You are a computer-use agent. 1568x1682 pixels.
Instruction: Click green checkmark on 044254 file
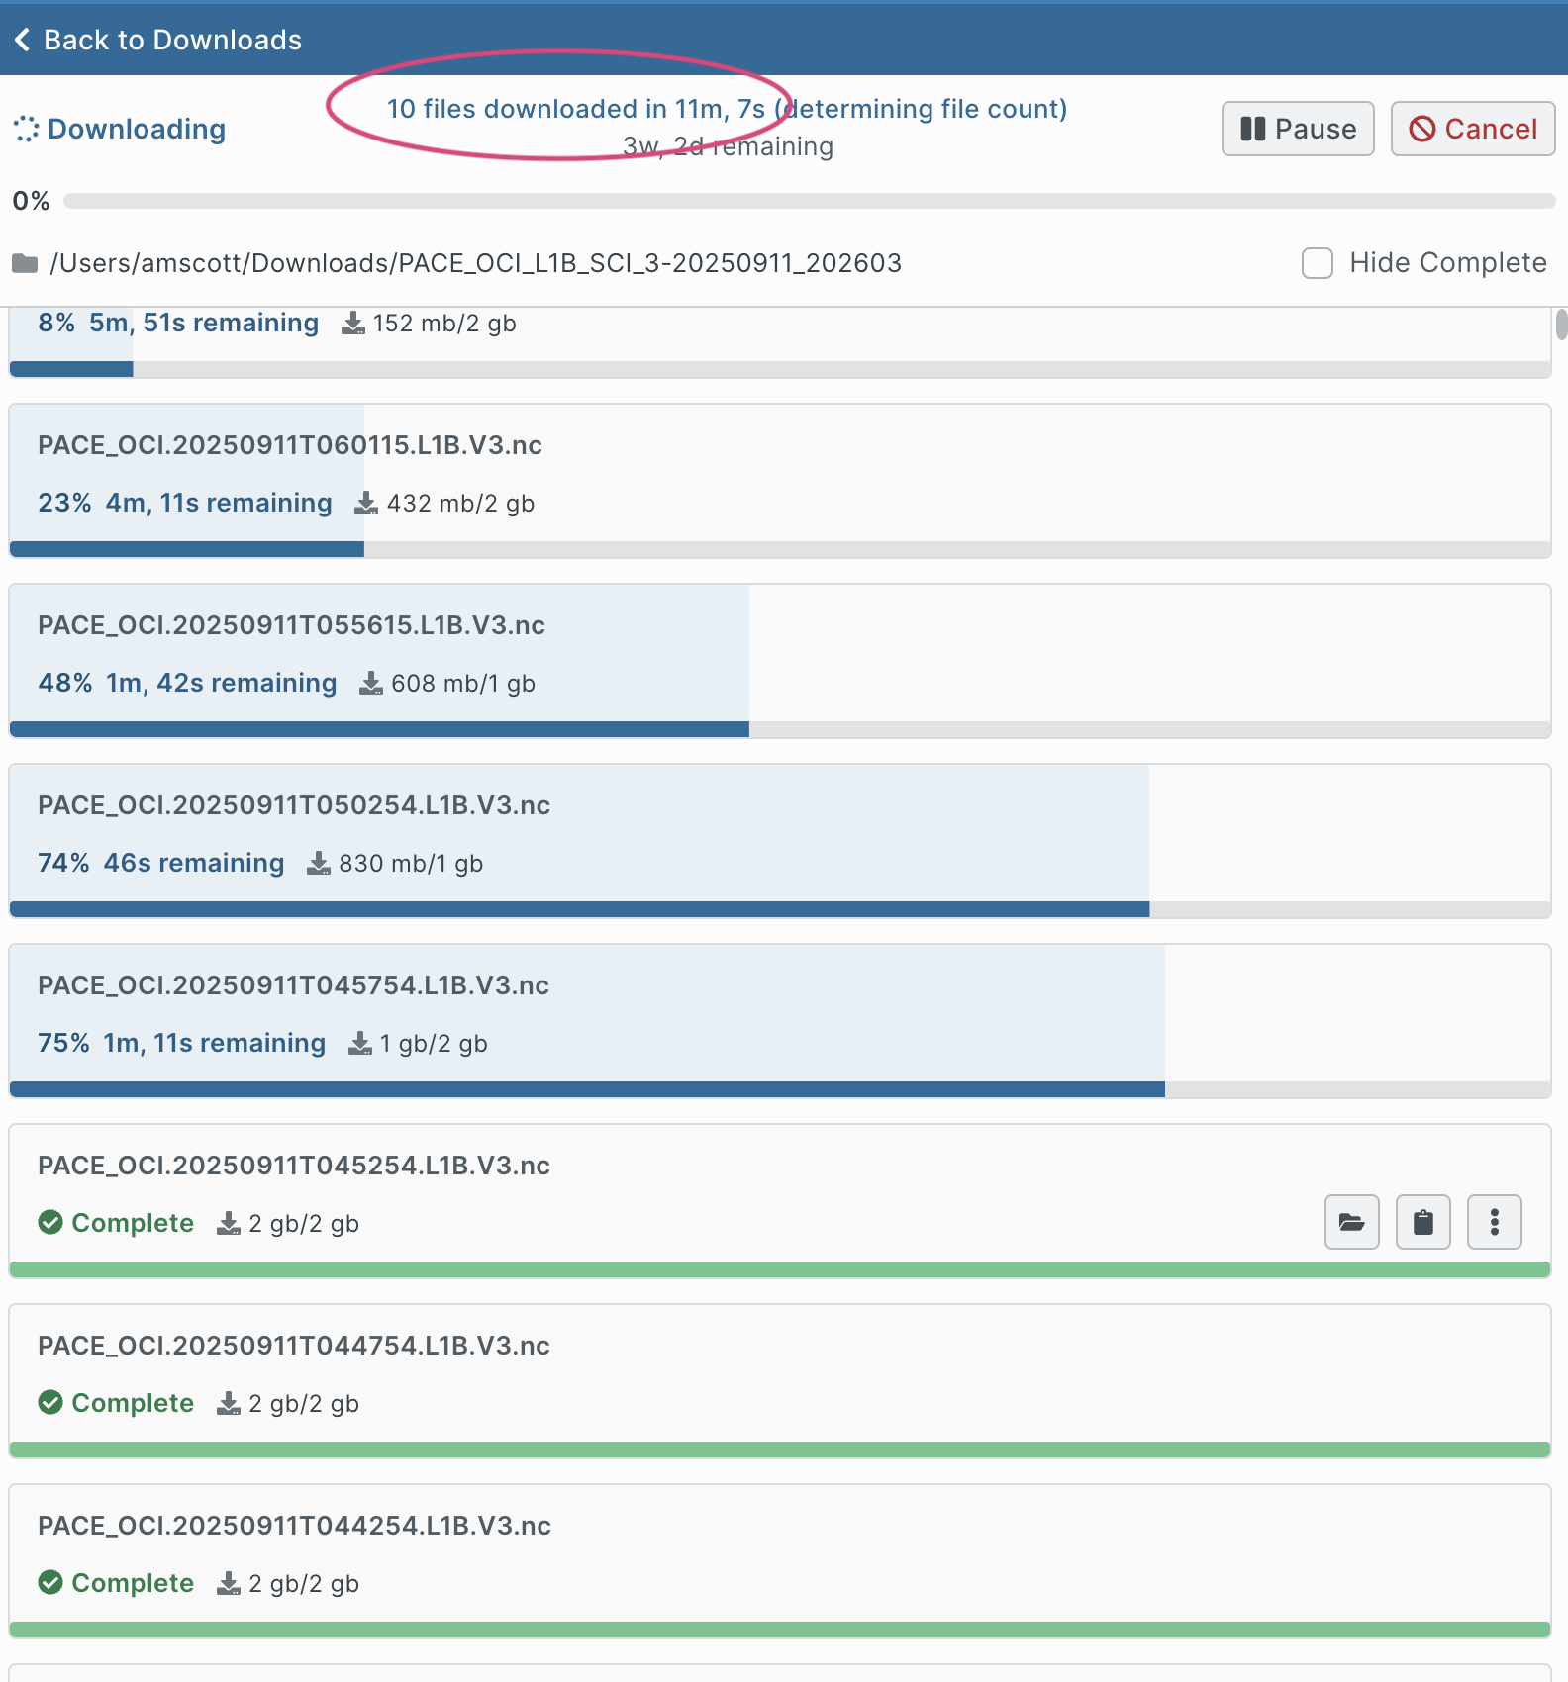pyautogui.click(x=50, y=1583)
